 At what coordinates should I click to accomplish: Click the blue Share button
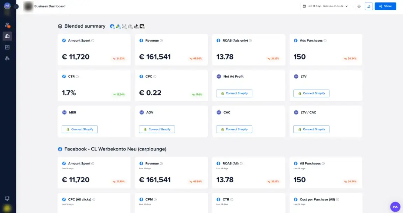[385, 6]
